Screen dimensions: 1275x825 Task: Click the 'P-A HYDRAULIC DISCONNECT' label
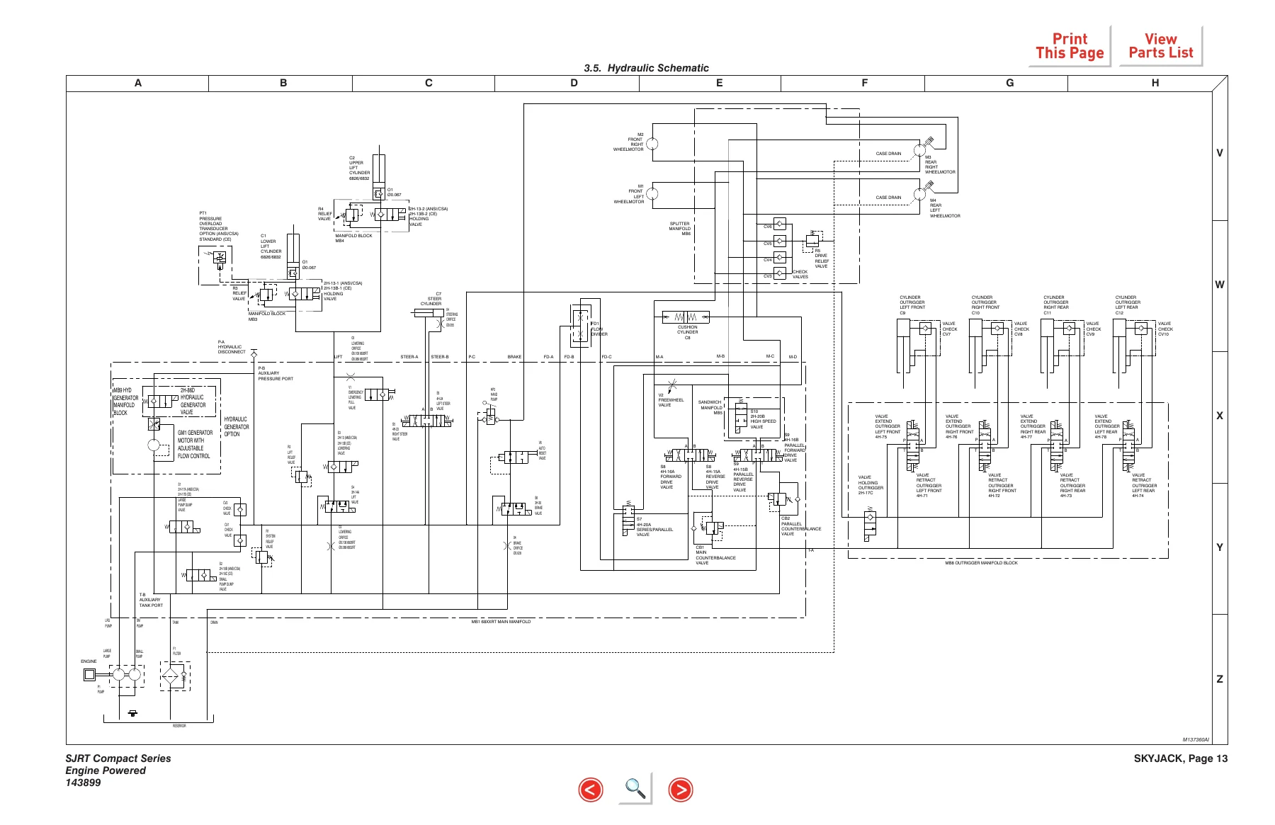(232, 347)
